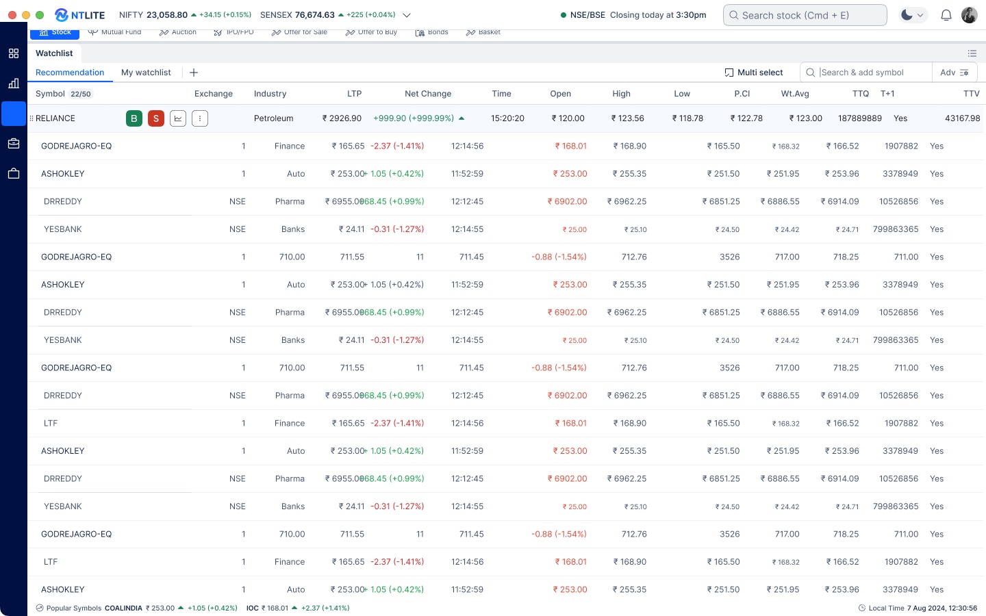
Task: Switch to the Recommendation tab
Action: click(70, 73)
